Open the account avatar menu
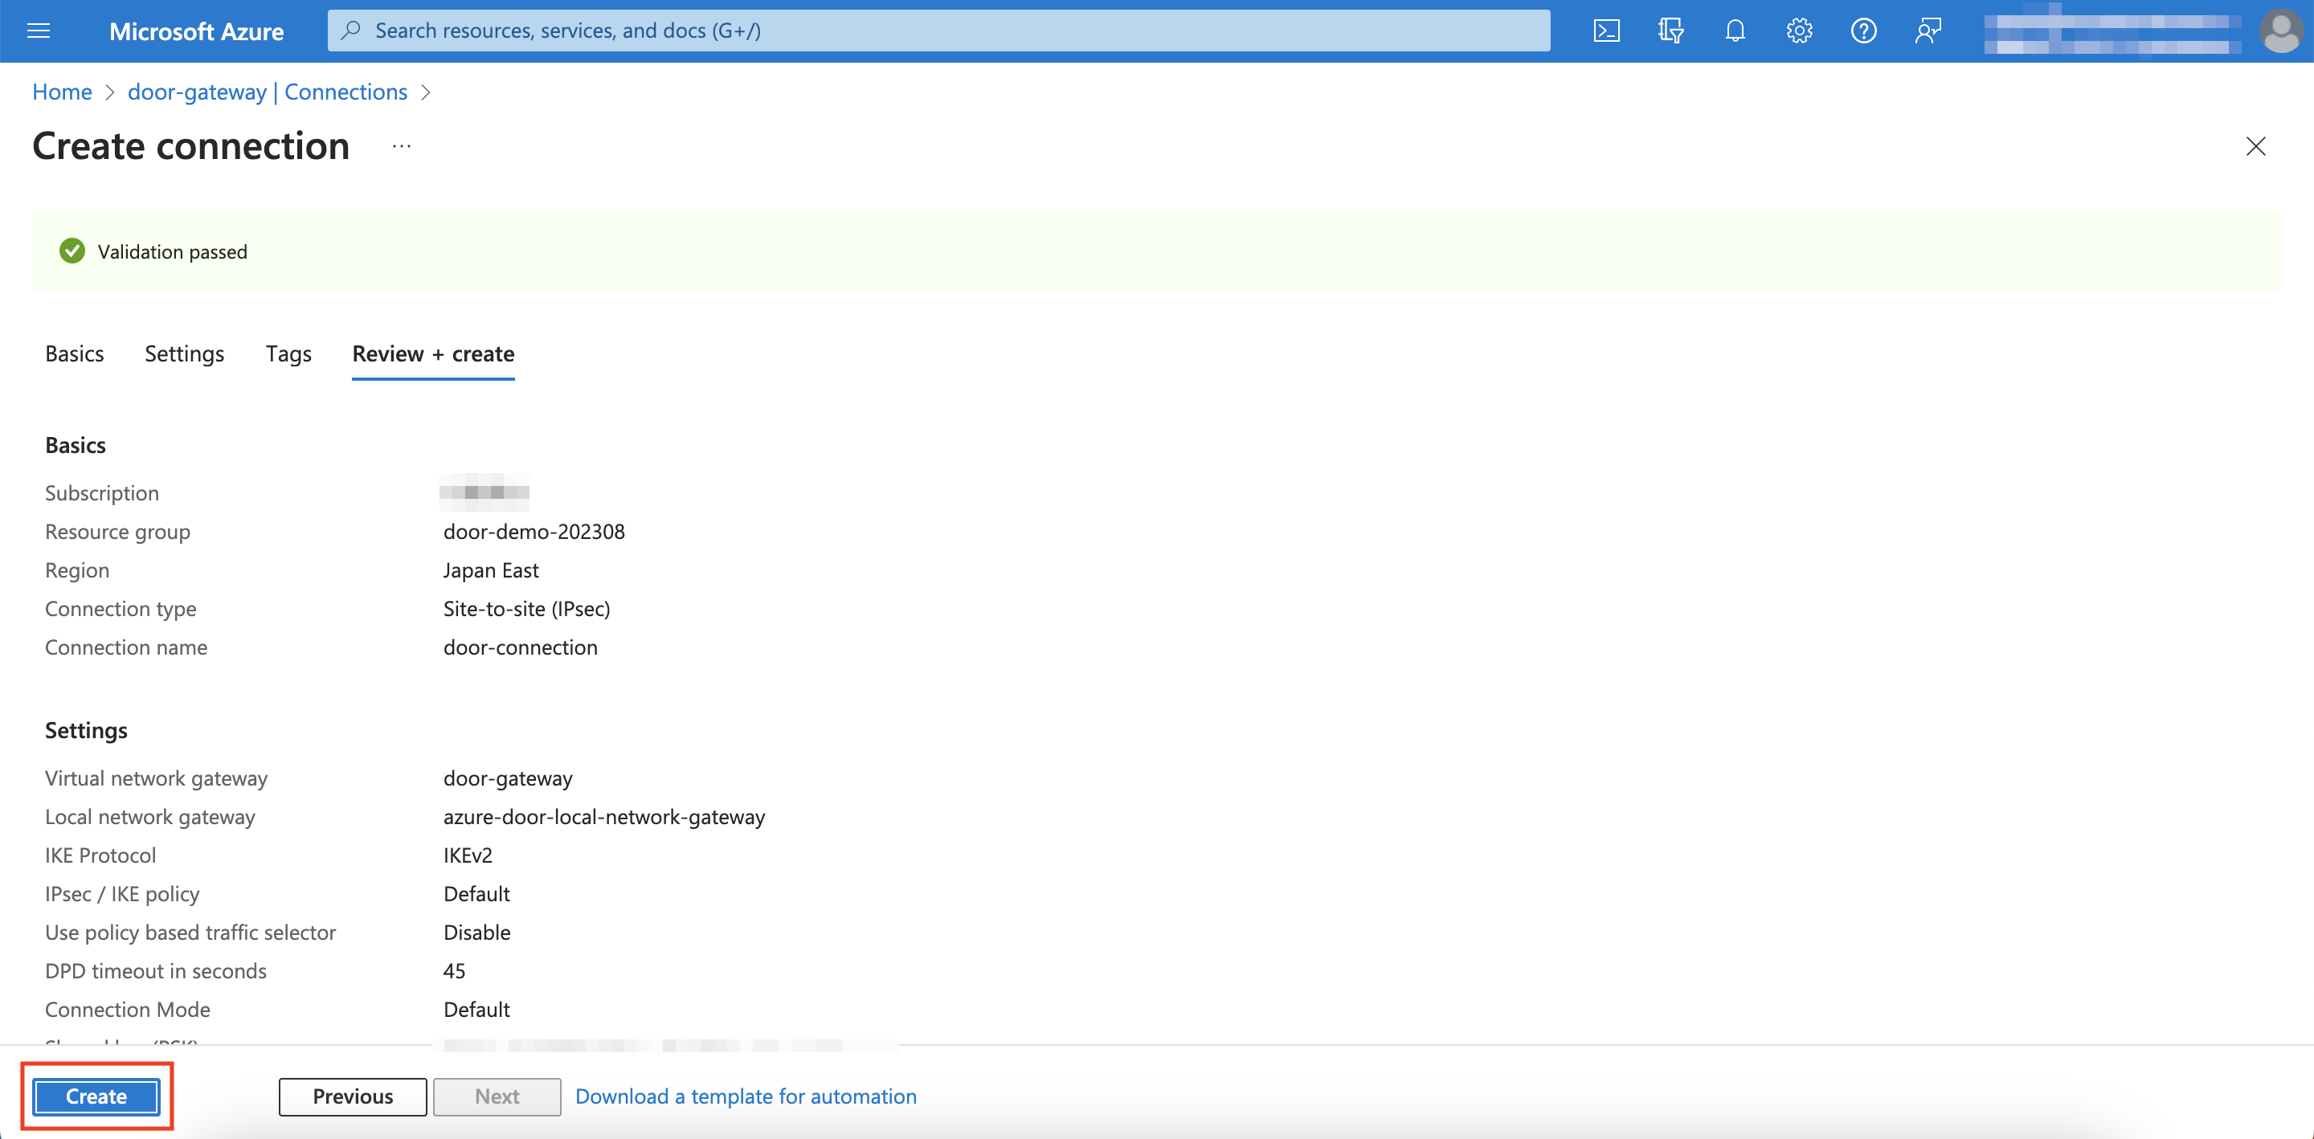This screenshot has height=1139, width=2314. click(2280, 31)
